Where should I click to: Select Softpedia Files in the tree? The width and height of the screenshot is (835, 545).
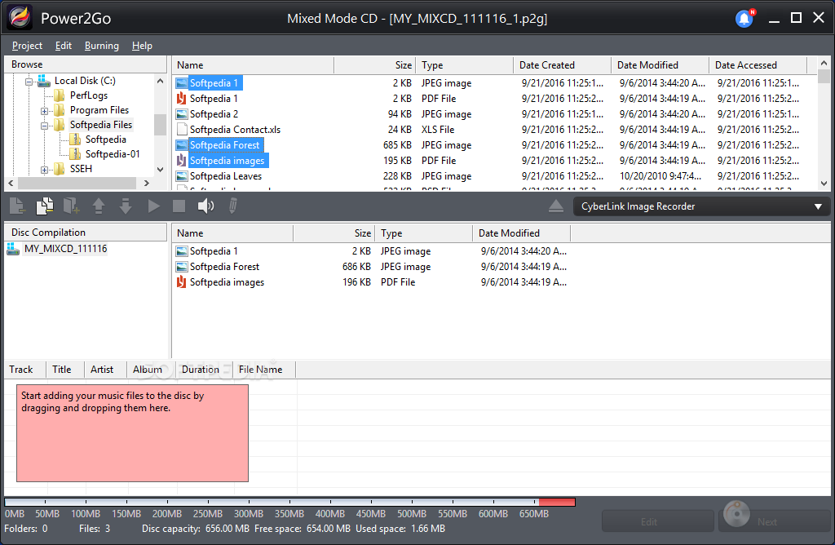[101, 125]
